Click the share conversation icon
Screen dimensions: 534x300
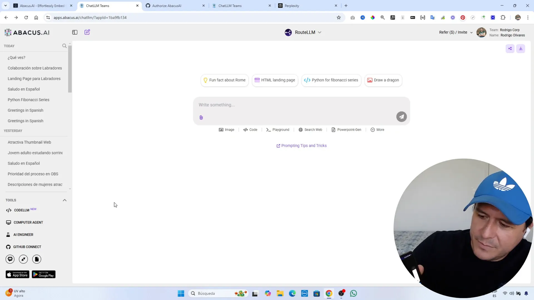510,48
